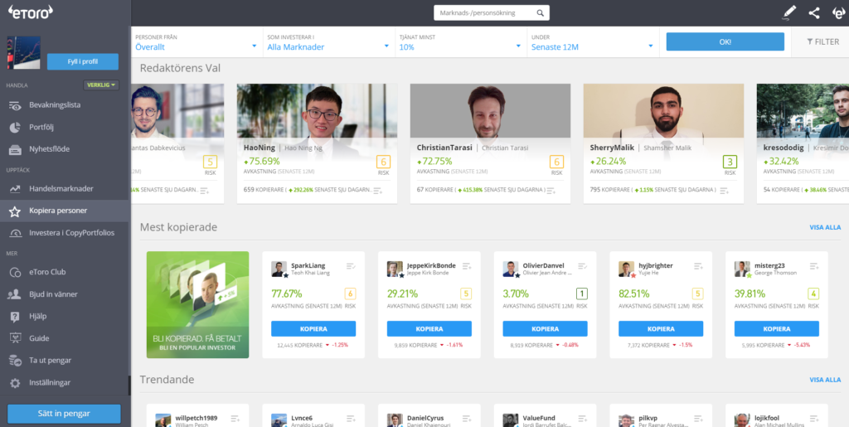Click the Handelsmarknader chart icon
This screenshot has height=427, width=849.
click(x=15, y=189)
